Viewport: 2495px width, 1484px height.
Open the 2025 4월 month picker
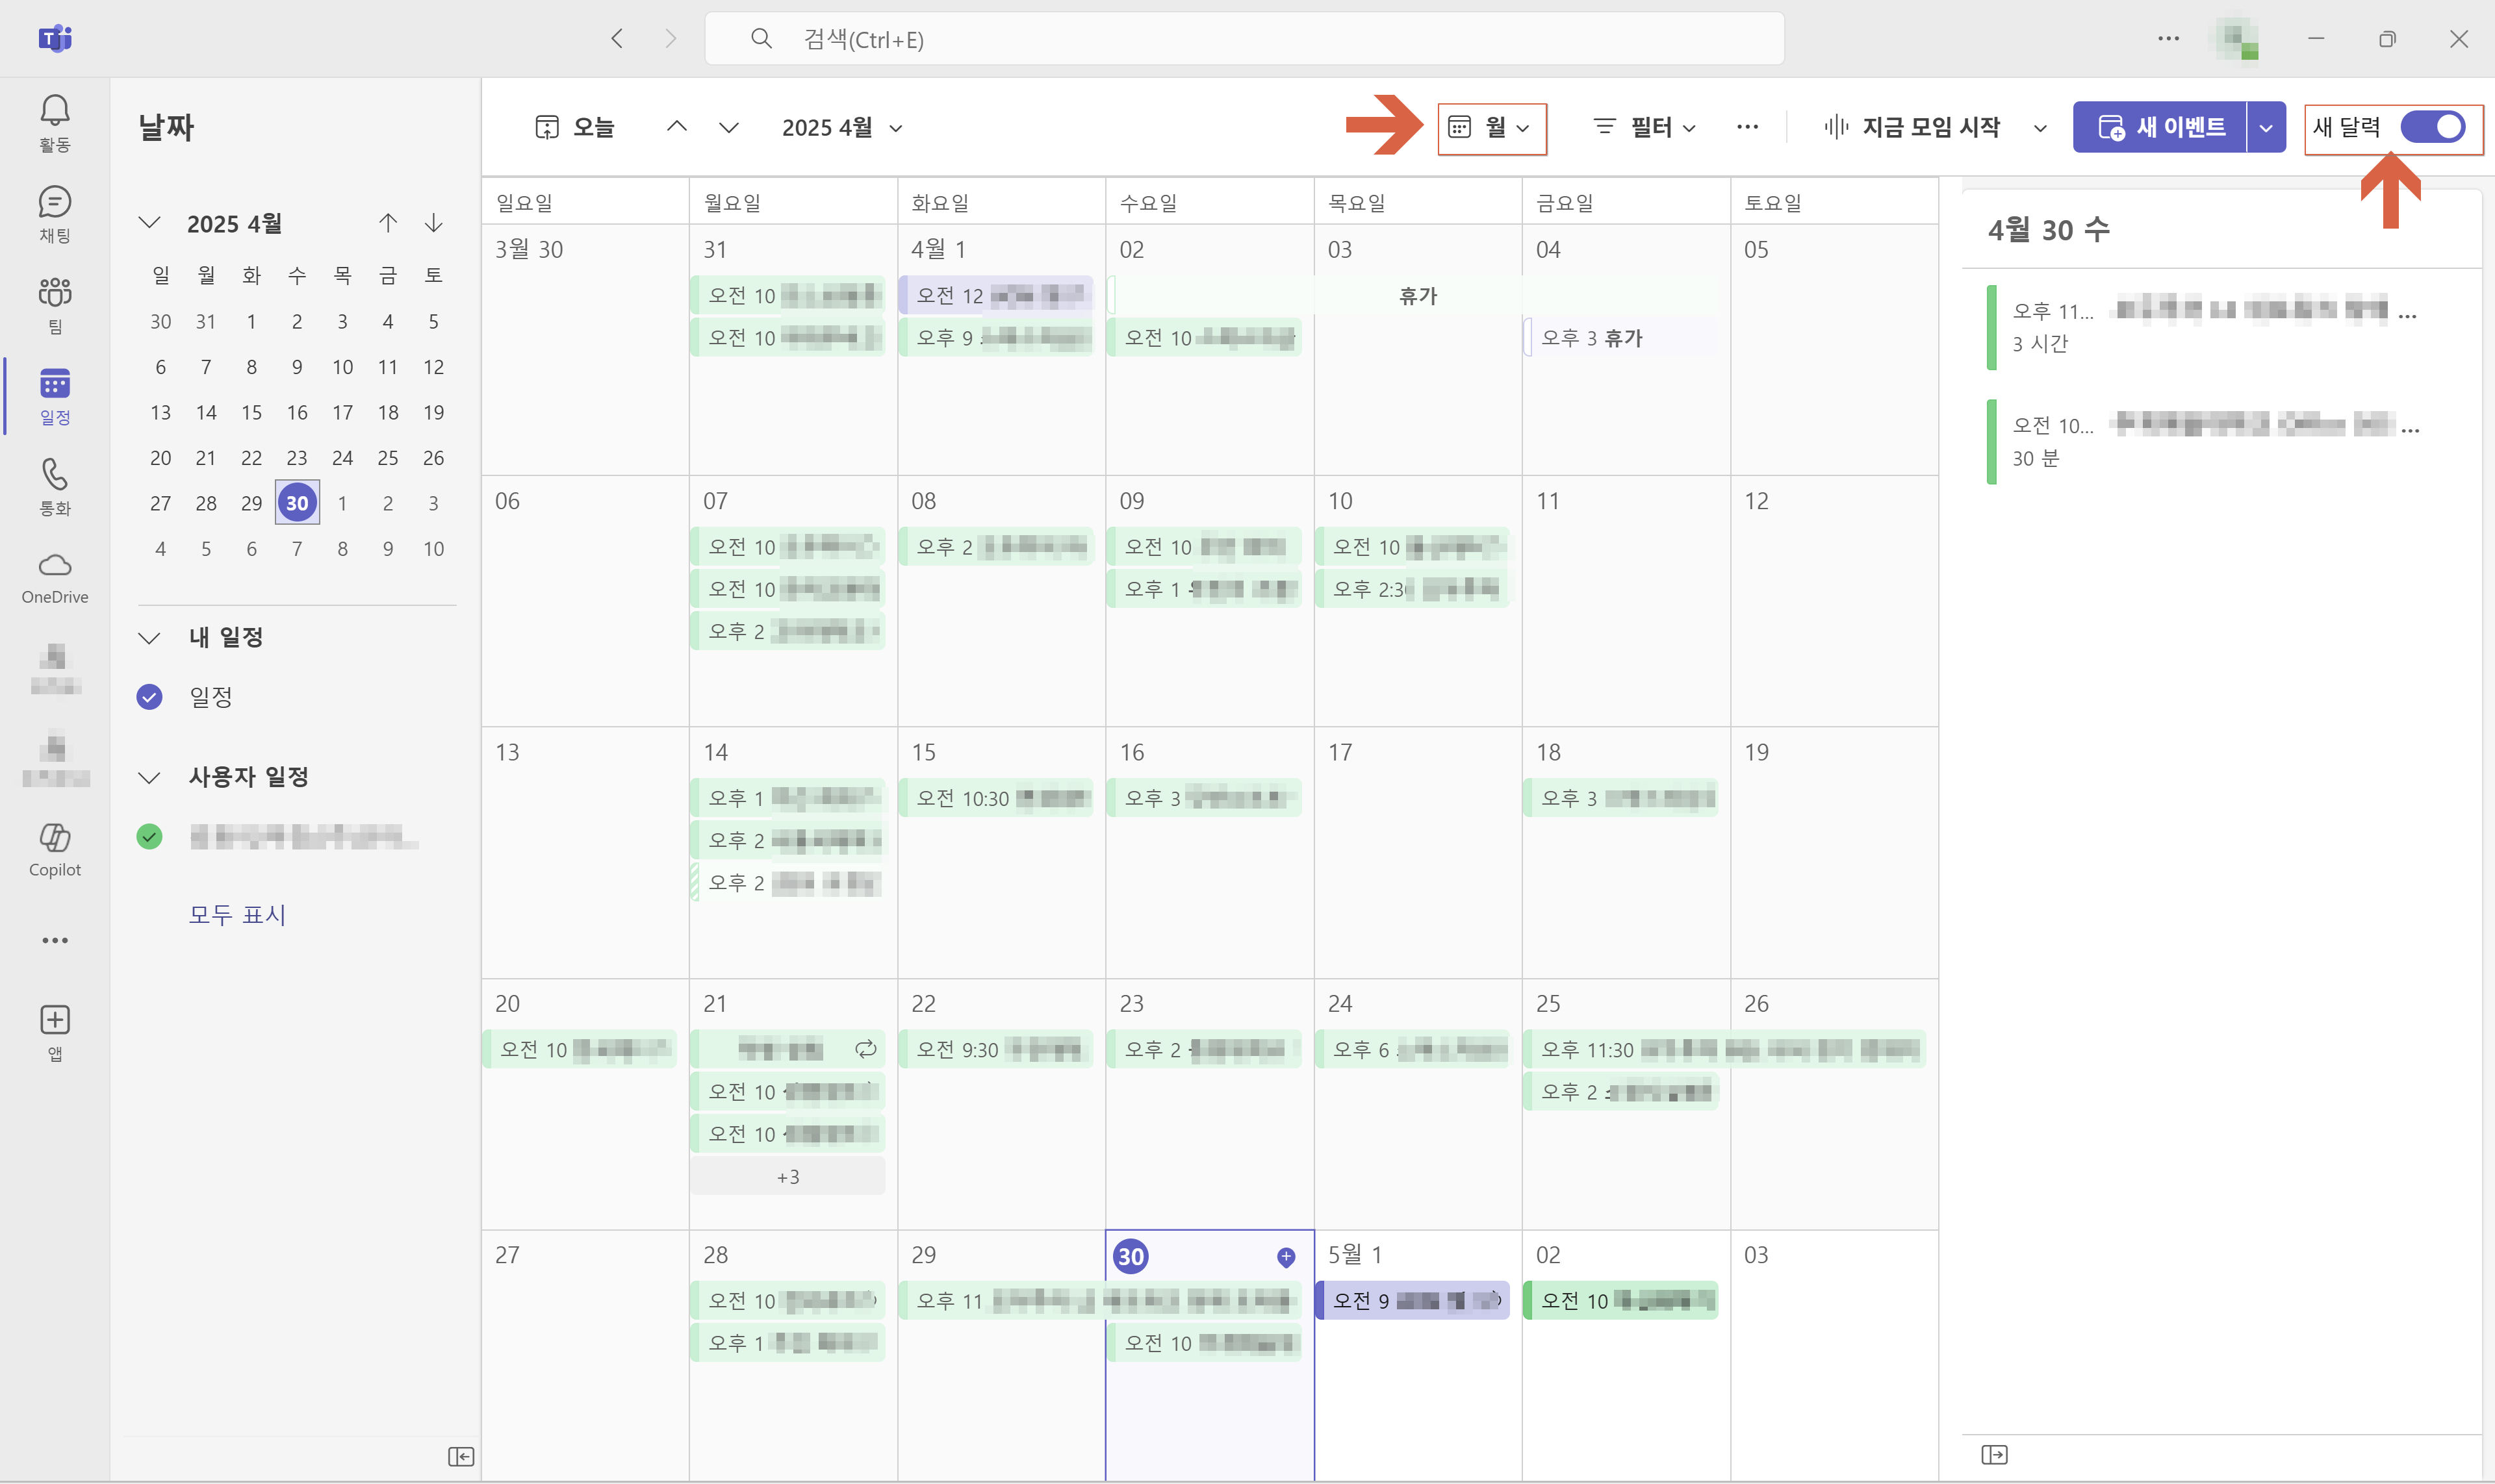(x=841, y=127)
